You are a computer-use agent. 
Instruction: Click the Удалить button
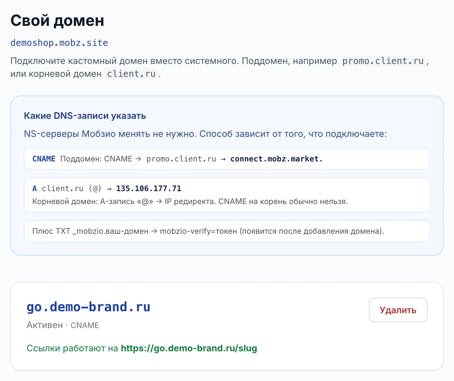click(x=398, y=310)
